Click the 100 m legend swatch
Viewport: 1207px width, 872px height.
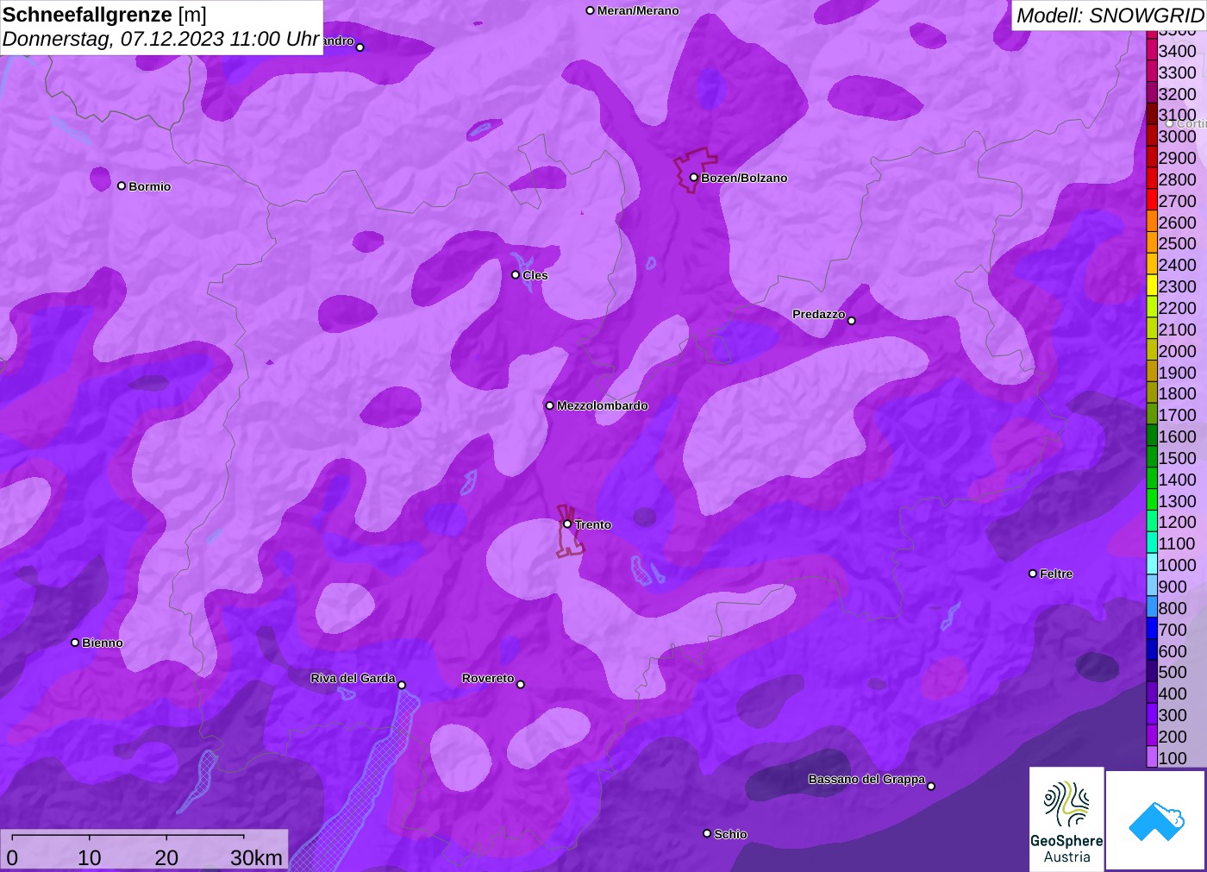point(1152,758)
